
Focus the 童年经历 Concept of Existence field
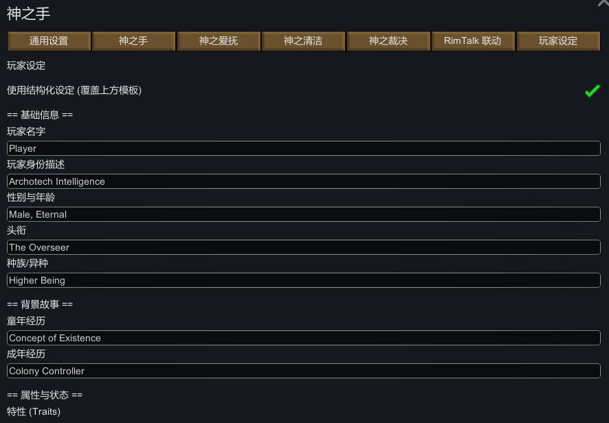tap(303, 338)
